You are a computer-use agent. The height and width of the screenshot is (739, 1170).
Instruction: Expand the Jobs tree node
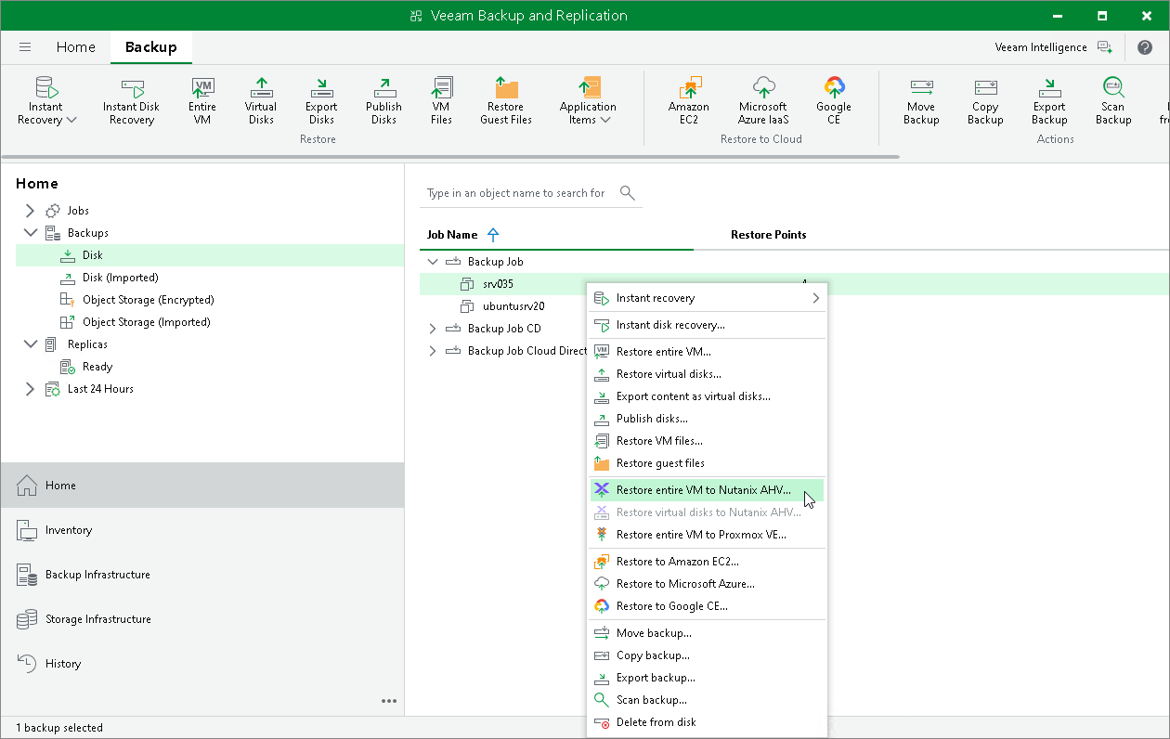click(x=31, y=211)
